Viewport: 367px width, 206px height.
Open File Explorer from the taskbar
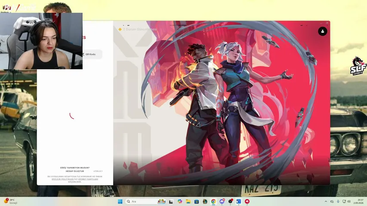[x=188, y=201]
